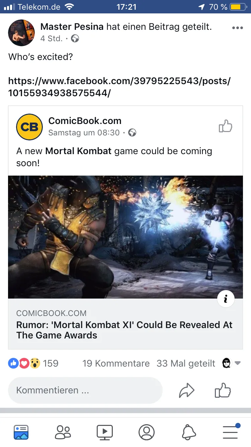Go to Profile tab icon
Image resolution: width=251 pixels, height=447 pixels.
(147, 432)
